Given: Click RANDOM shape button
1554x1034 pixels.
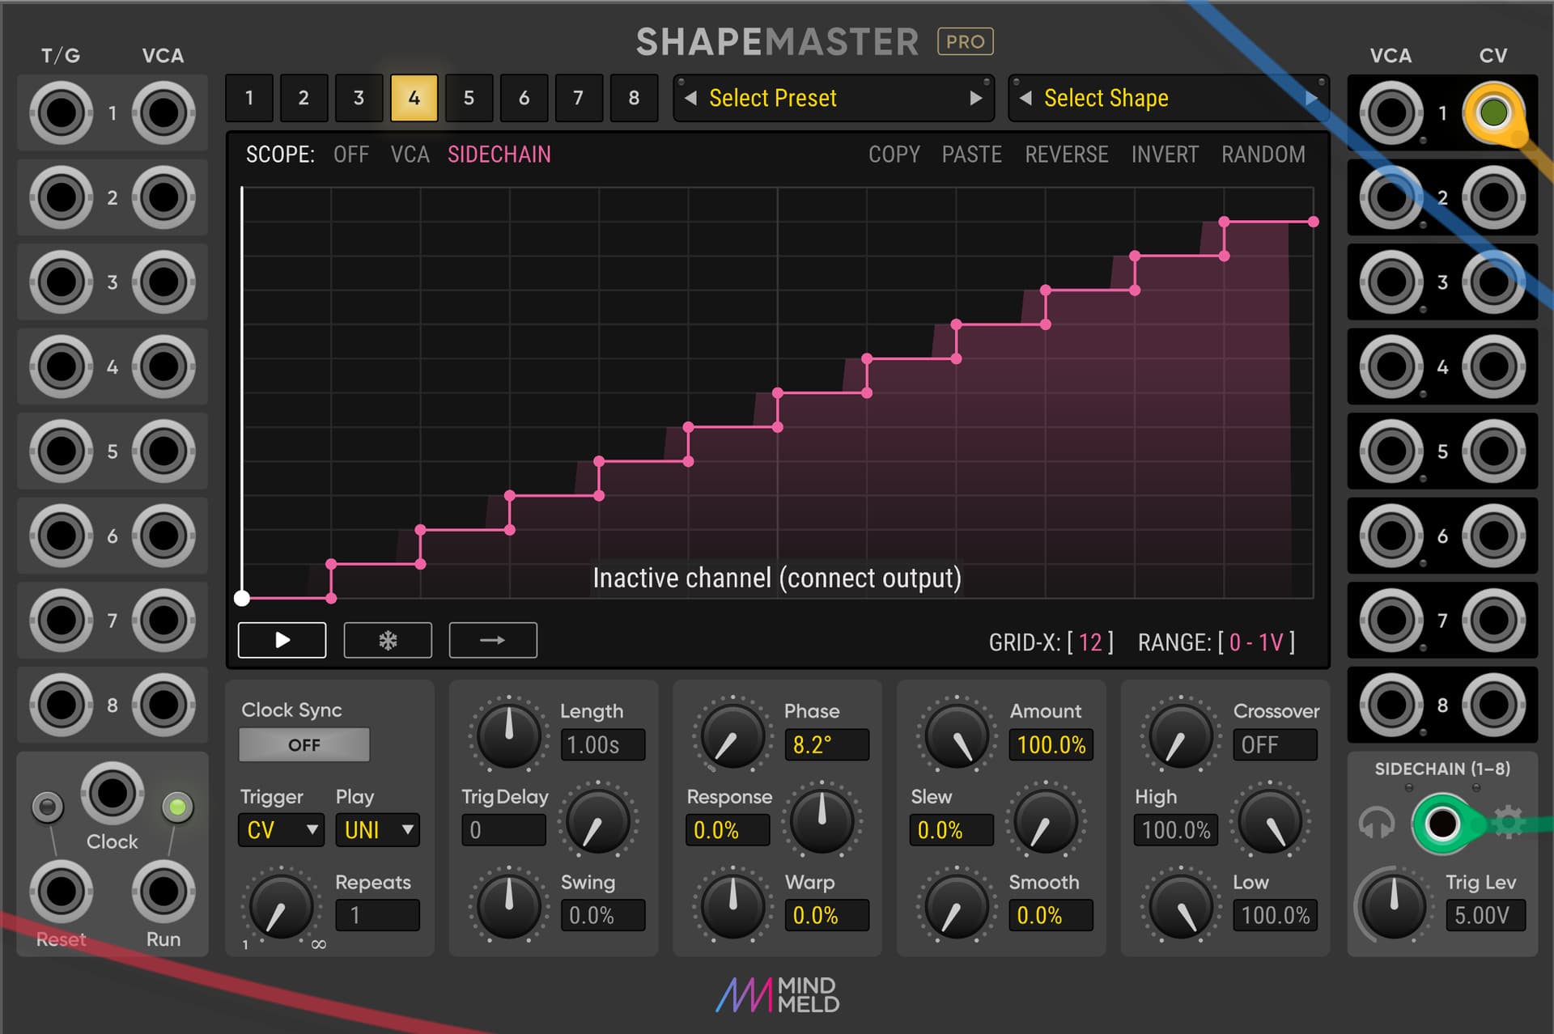Looking at the screenshot, I should click(1263, 155).
